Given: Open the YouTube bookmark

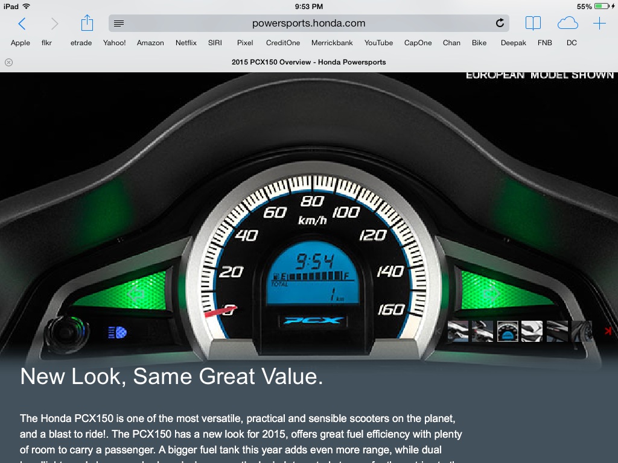Looking at the screenshot, I should point(378,43).
